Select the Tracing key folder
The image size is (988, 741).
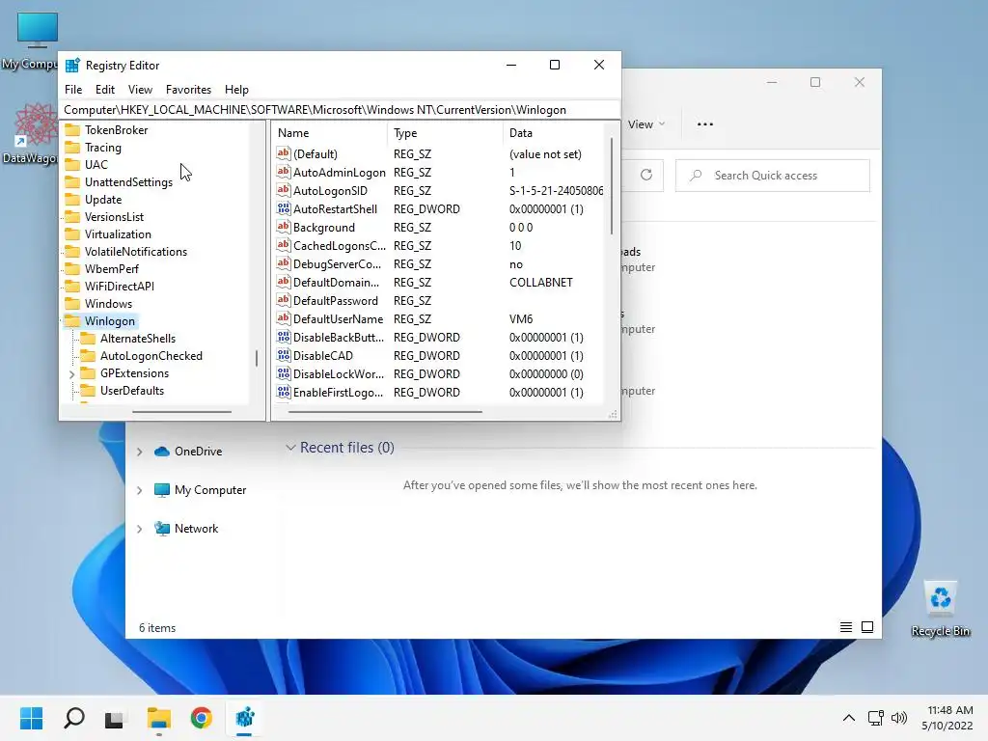tap(102, 148)
